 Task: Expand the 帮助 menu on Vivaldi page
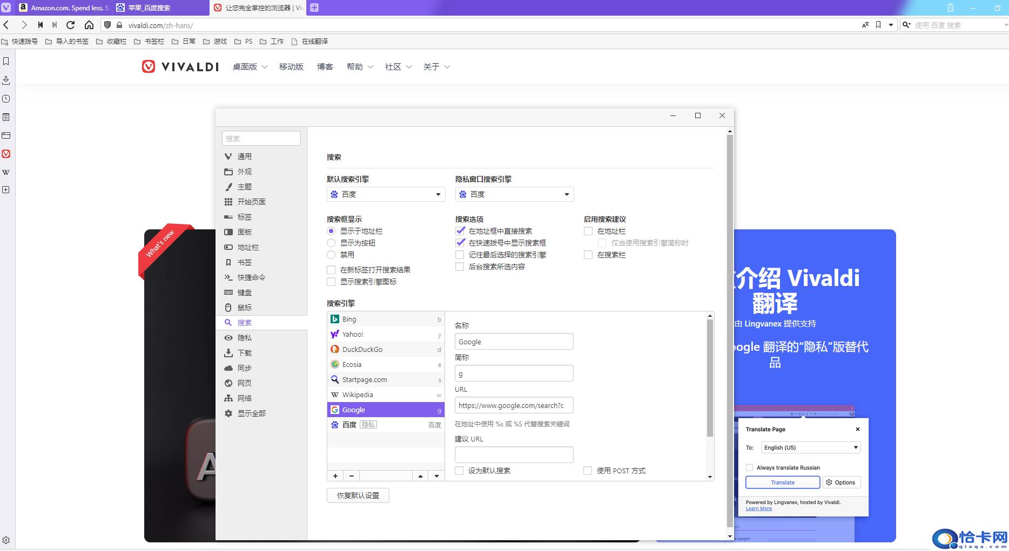[x=354, y=66]
